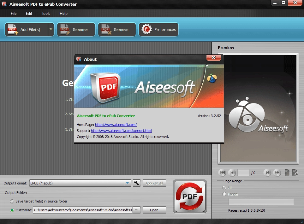Click the Preview thumbnail image
Image resolution: width=304 pixels, height=224 pixels.
tap(258, 108)
